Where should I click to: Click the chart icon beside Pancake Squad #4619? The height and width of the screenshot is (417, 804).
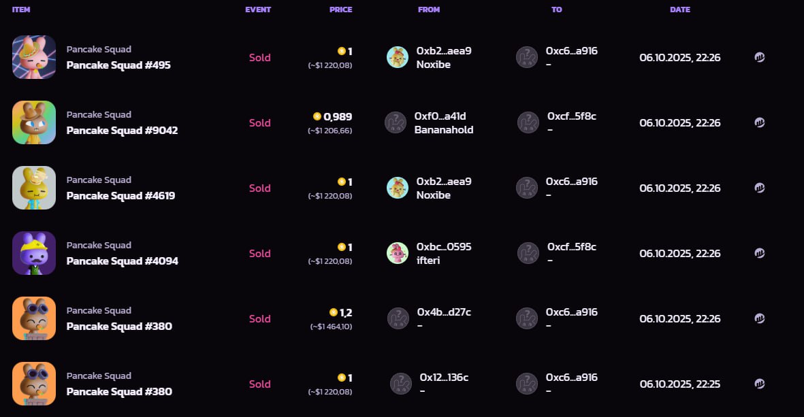(x=760, y=188)
